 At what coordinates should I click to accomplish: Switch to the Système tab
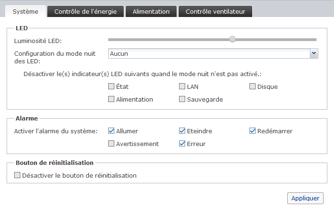pos(26,11)
